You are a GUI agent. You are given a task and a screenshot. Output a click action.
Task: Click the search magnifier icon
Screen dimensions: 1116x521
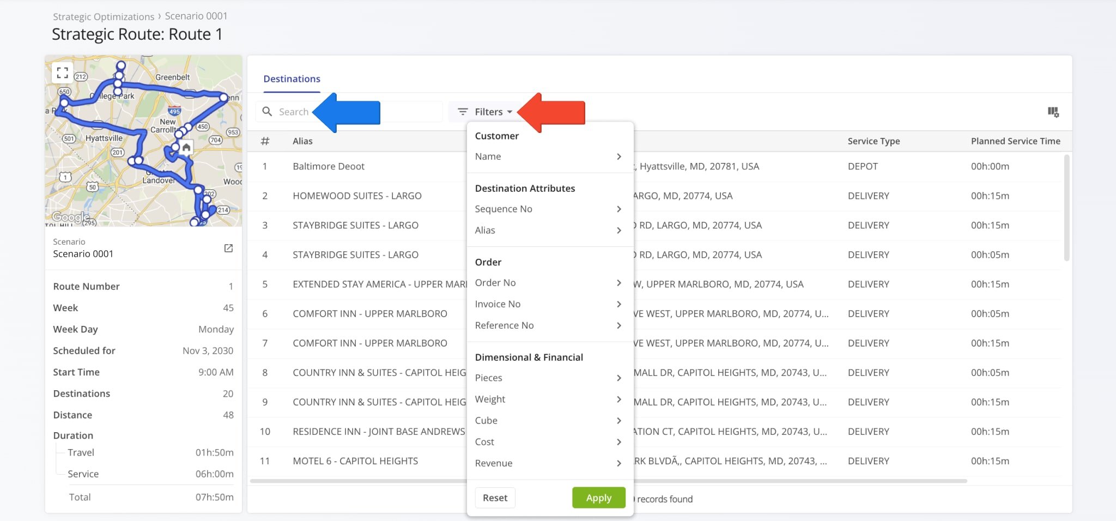(x=268, y=111)
